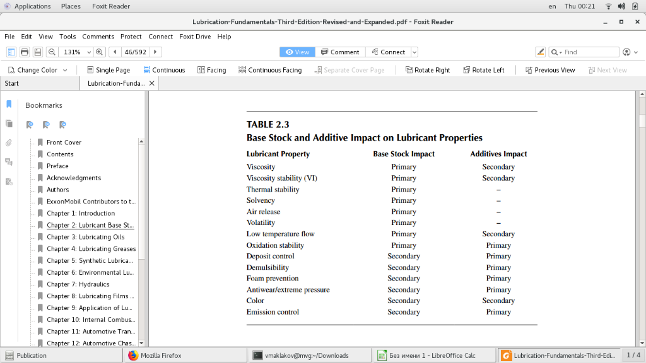Screen dimensions: 646x363
Task: Click the Print icon
Action: [x=25, y=52]
